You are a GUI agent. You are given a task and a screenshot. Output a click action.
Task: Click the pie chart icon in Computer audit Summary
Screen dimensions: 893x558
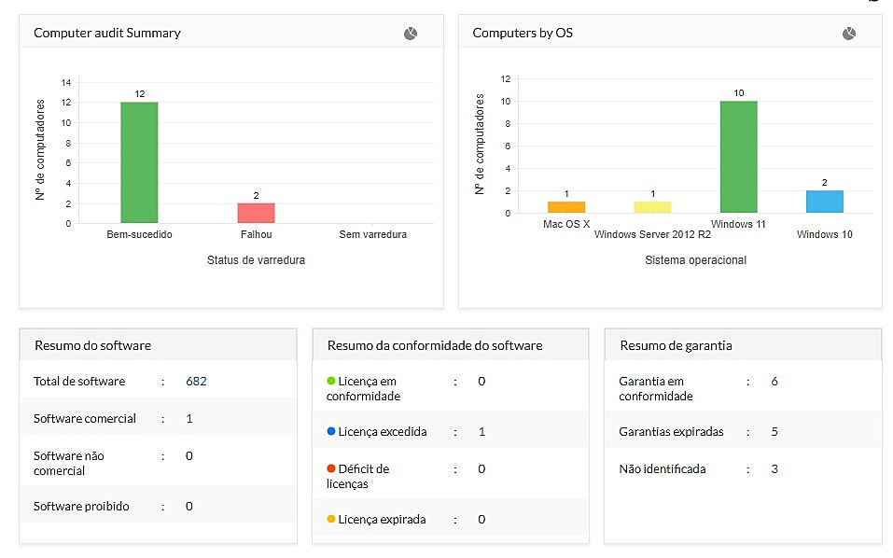411,34
